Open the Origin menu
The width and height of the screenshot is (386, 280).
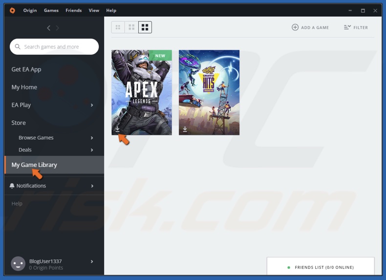[x=30, y=10]
